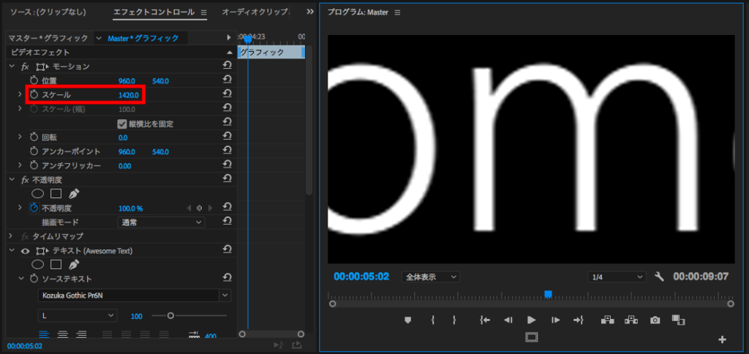This screenshot has height=354, width=749.
Task: Add a marker in the Program monitor
Action: 407,320
